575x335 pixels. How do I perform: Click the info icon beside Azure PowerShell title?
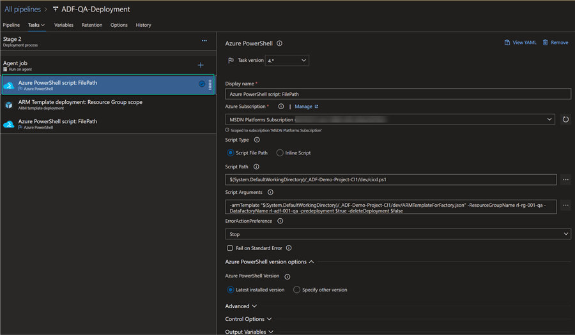280,44
